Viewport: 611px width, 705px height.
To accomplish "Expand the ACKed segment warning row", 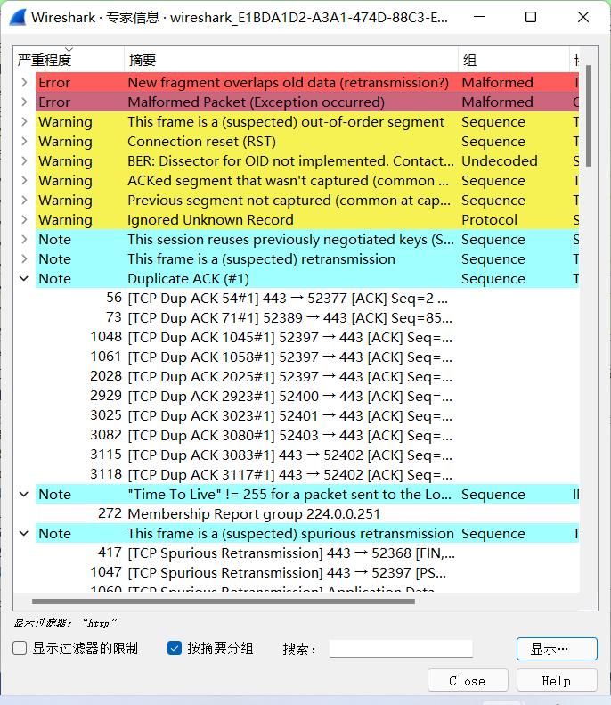I will tap(24, 181).
